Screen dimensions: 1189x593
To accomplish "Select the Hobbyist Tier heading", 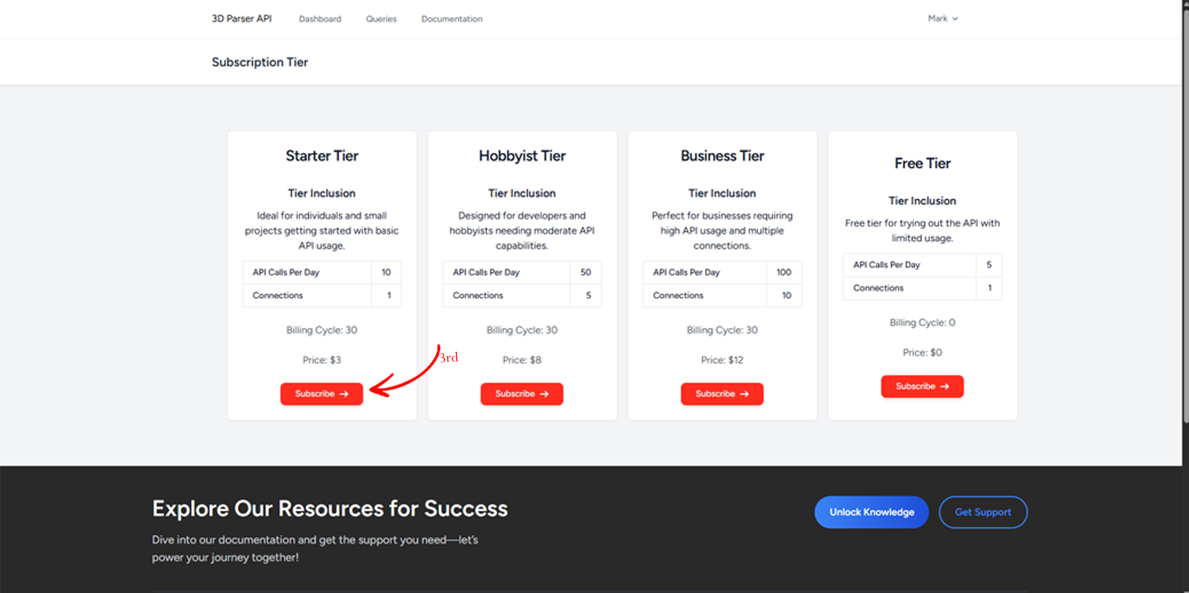I will [x=522, y=156].
